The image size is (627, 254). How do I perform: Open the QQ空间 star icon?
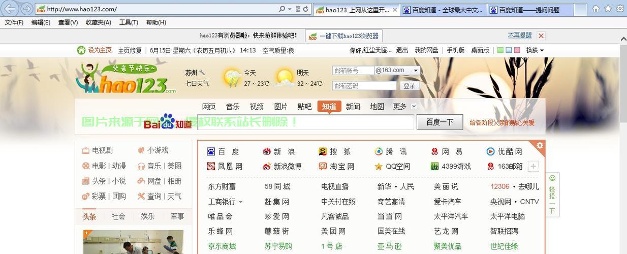379,166
